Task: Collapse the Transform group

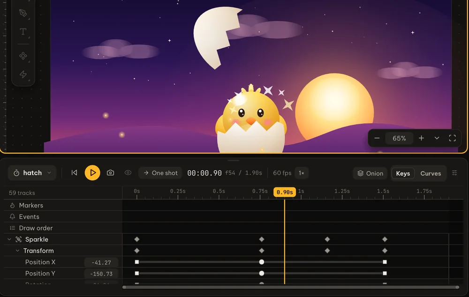Action: coord(18,251)
